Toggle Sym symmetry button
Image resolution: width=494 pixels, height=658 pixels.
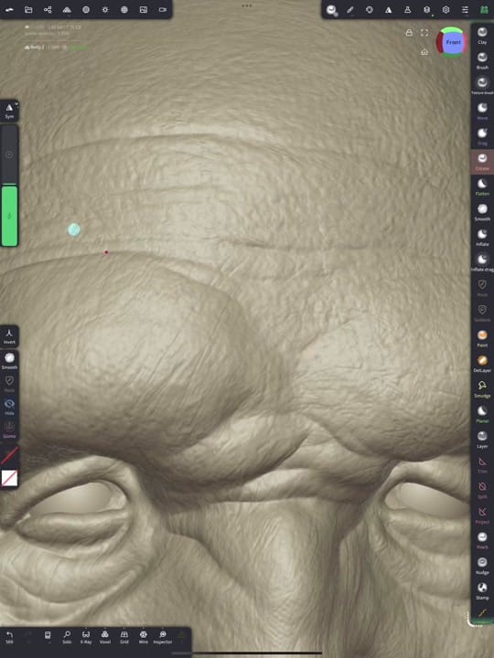point(9,111)
